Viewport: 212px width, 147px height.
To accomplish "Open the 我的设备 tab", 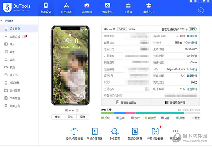I will click(46, 8).
